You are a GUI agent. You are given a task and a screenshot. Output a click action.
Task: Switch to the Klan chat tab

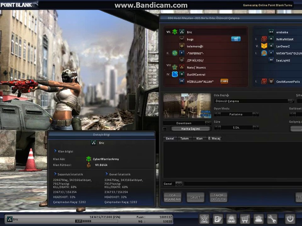pos(199,138)
